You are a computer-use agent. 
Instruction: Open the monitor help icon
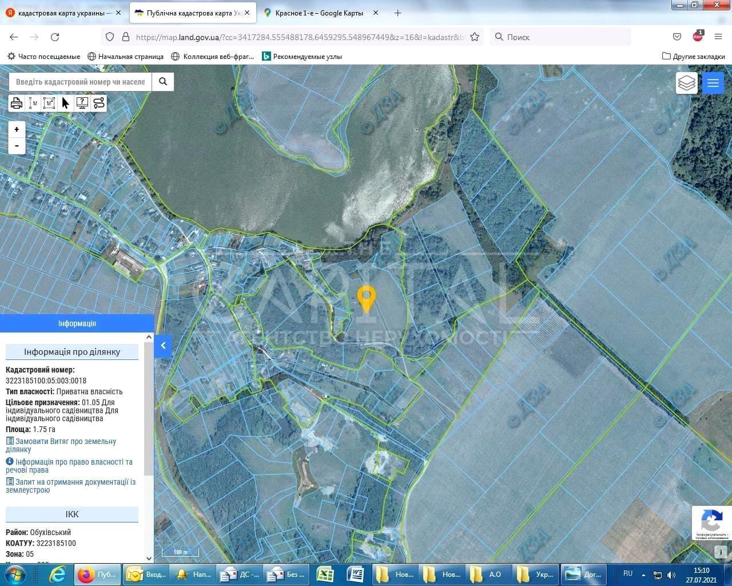point(82,103)
